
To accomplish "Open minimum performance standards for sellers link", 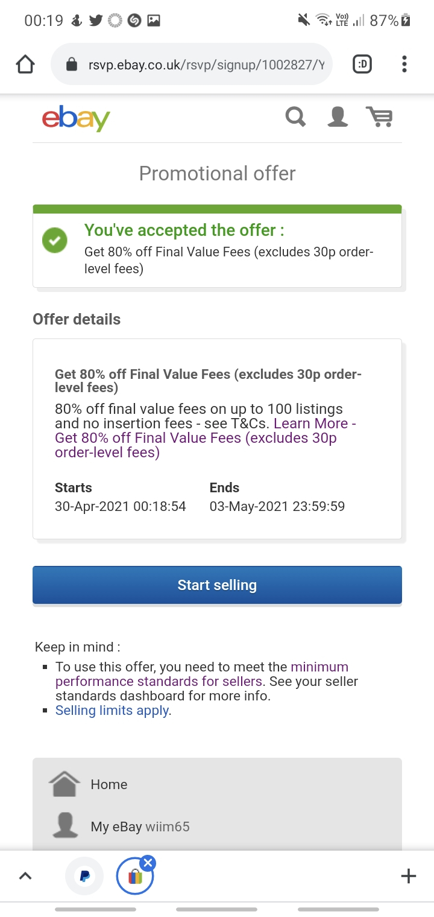I will pos(202,674).
